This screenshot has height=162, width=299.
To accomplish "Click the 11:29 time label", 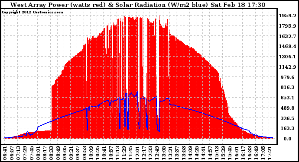I will click(124, 153).
